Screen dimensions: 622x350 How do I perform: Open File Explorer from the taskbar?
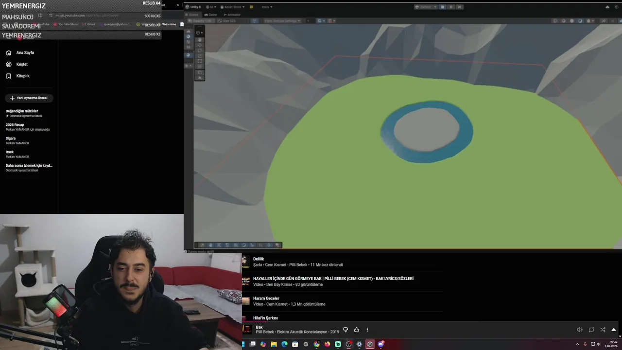coord(274,344)
